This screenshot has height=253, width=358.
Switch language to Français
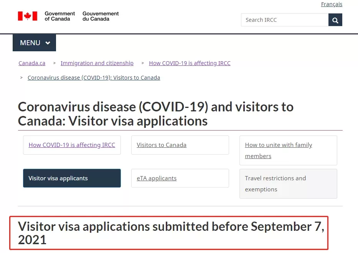(x=332, y=4)
